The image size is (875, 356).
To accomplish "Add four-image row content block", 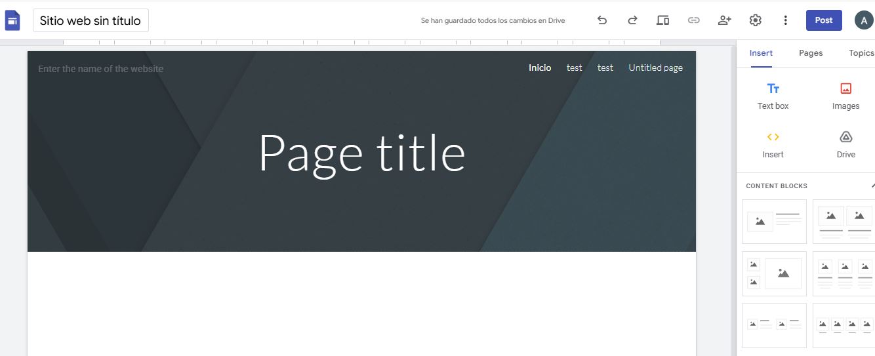I will click(845, 325).
